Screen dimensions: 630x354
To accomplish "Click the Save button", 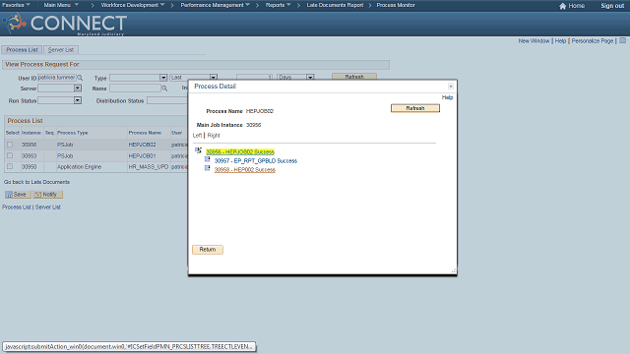I will tap(18, 195).
